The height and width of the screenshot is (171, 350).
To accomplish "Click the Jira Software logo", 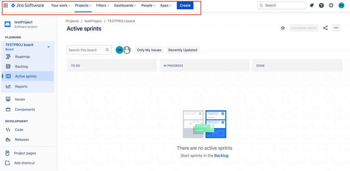I will click(27, 5).
